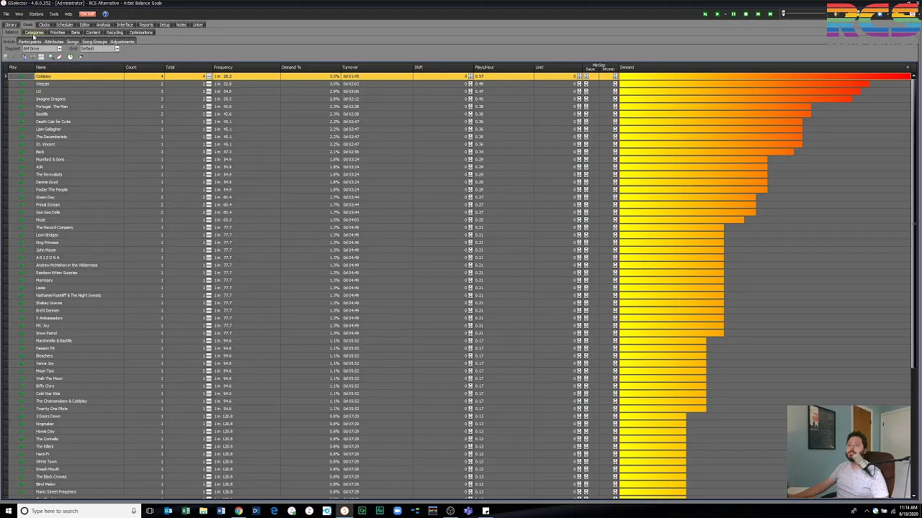This screenshot has height=518, width=922.
Task: Click the microphone icon in Windows search
Action: [x=133, y=511]
